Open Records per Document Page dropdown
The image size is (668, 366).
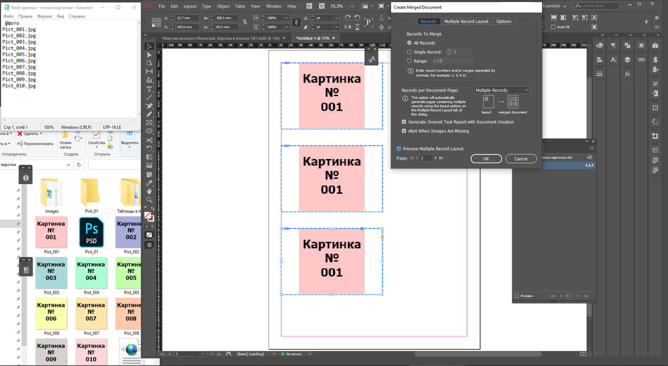[502, 90]
